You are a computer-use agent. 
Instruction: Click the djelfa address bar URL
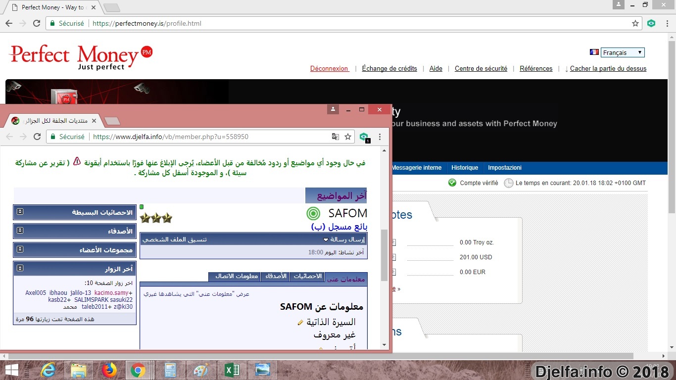point(171,137)
